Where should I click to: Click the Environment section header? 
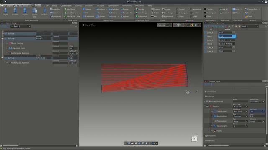point(210,92)
